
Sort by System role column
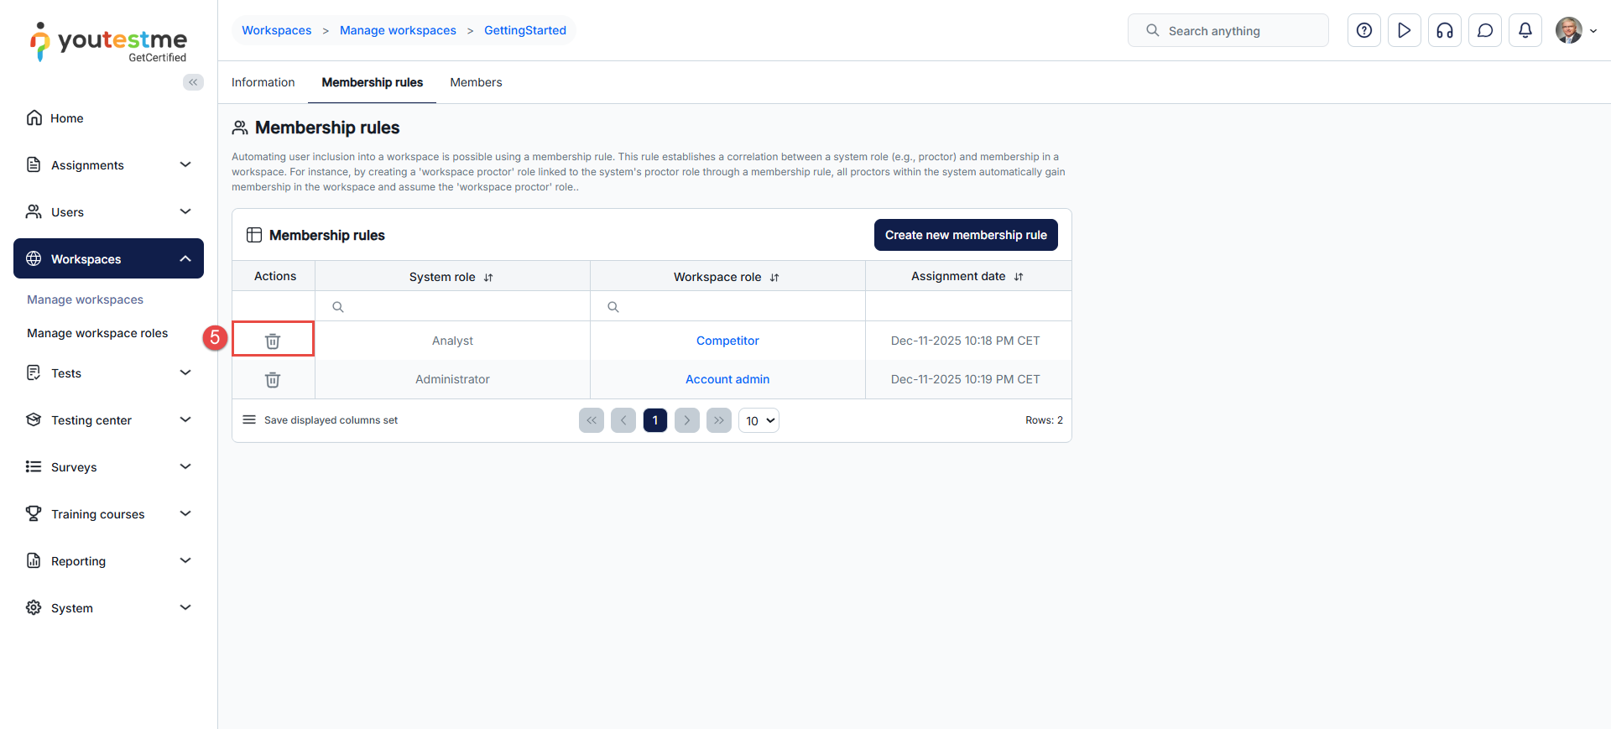[488, 278]
